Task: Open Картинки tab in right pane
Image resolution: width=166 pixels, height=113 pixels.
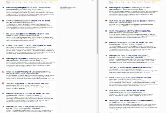Action: coord(117,2)
